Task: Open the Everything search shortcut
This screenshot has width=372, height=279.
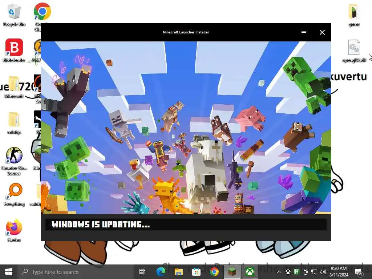Action: coord(14,195)
